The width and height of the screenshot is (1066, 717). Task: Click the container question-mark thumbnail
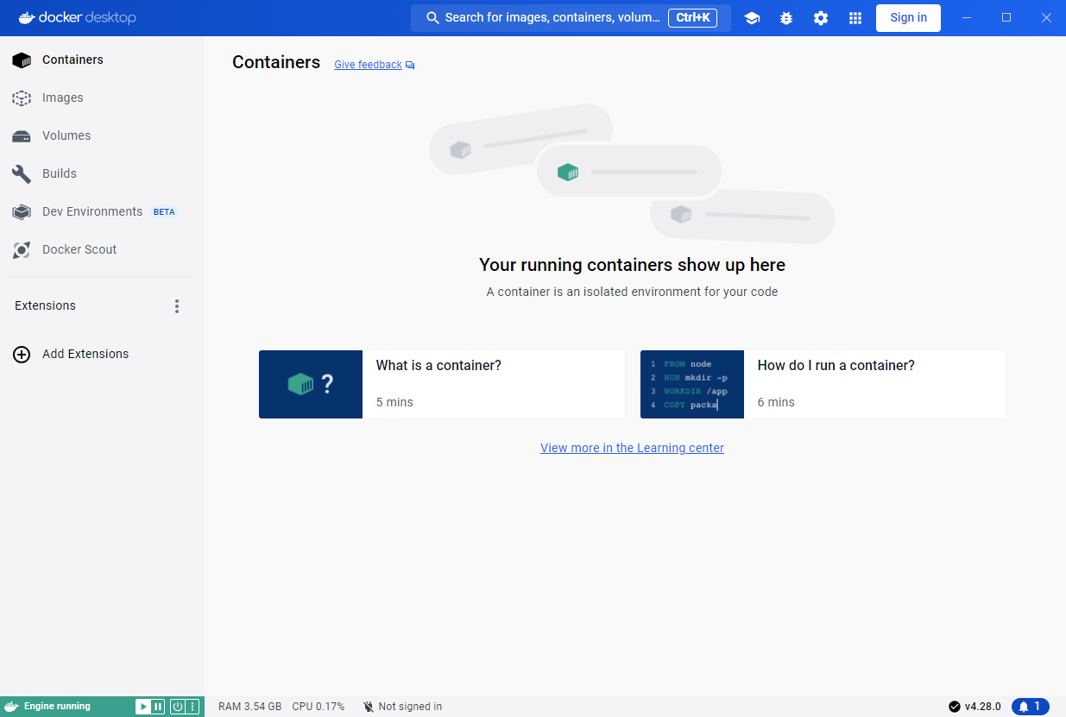pyautogui.click(x=311, y=385)
